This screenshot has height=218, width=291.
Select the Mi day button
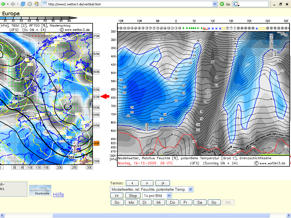(159, 202)
